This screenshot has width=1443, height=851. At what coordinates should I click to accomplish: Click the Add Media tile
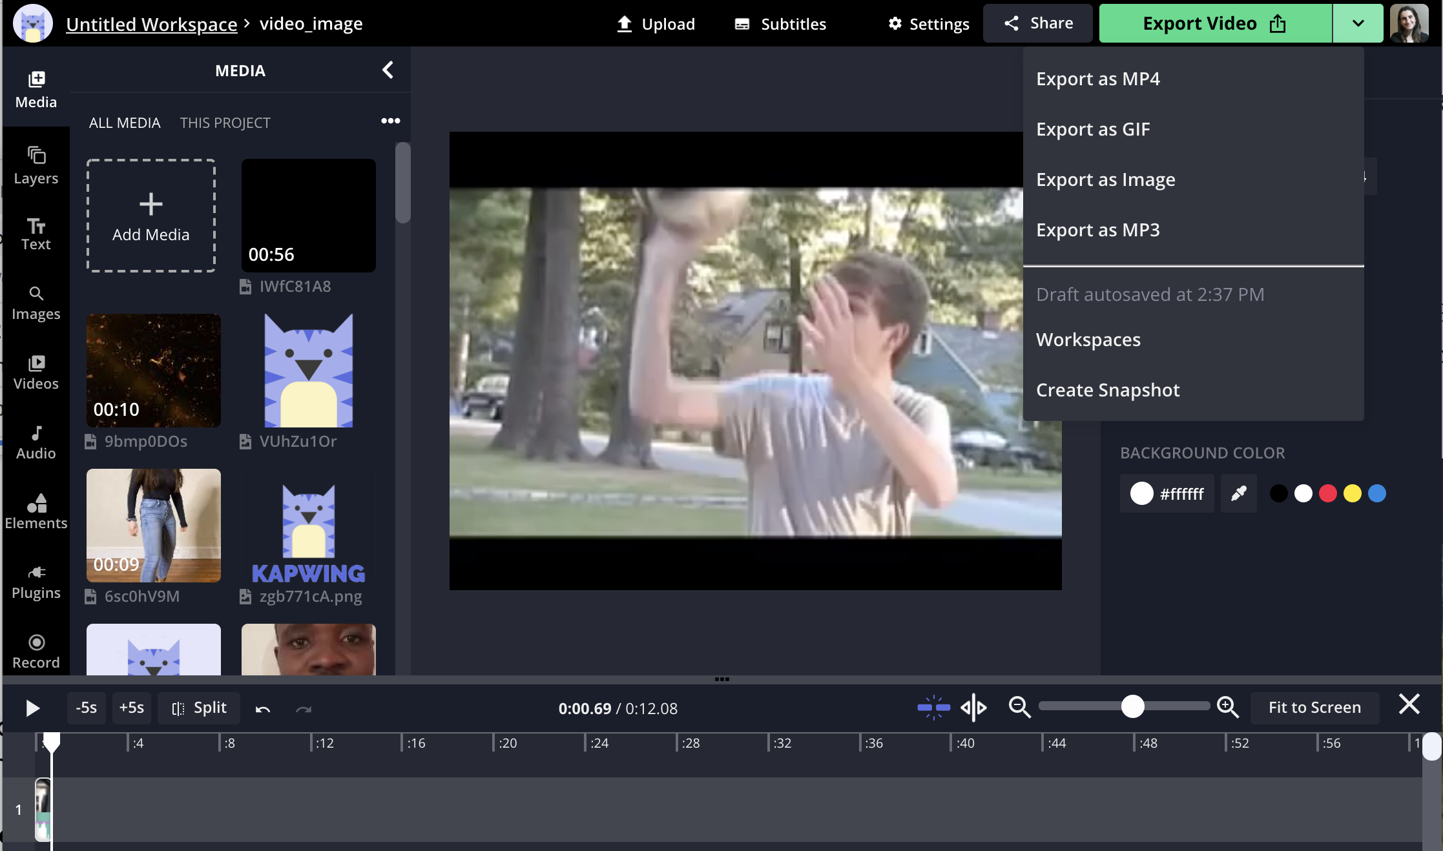pos(151,216)
